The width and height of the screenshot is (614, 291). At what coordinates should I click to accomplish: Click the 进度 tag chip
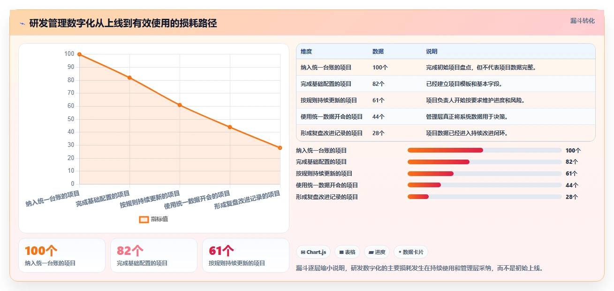click(x=377, y=252)
